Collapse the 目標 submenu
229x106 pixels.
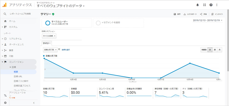10,67
